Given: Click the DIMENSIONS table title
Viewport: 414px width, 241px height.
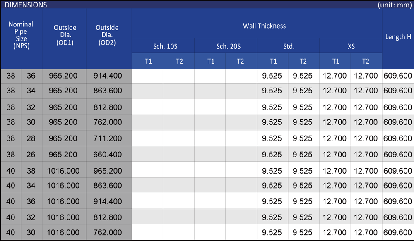Looking at the screenshot, I should [x=26, y=5].
